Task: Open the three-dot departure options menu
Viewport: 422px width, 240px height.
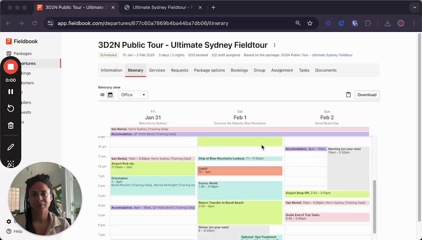Action: (275, 45)
